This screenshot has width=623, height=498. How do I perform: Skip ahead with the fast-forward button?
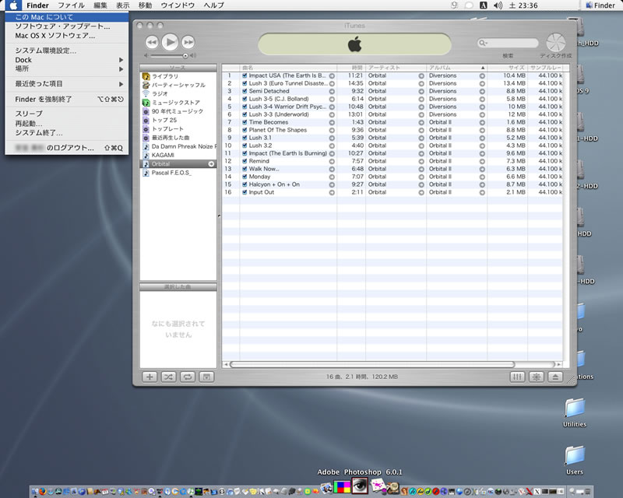coord(188,42)
